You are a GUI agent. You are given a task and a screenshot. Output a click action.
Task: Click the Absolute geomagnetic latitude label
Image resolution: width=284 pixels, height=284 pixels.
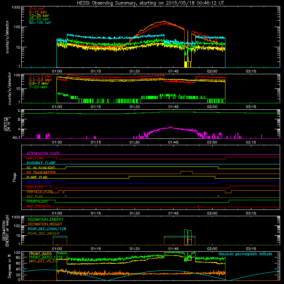pos(245,254)
